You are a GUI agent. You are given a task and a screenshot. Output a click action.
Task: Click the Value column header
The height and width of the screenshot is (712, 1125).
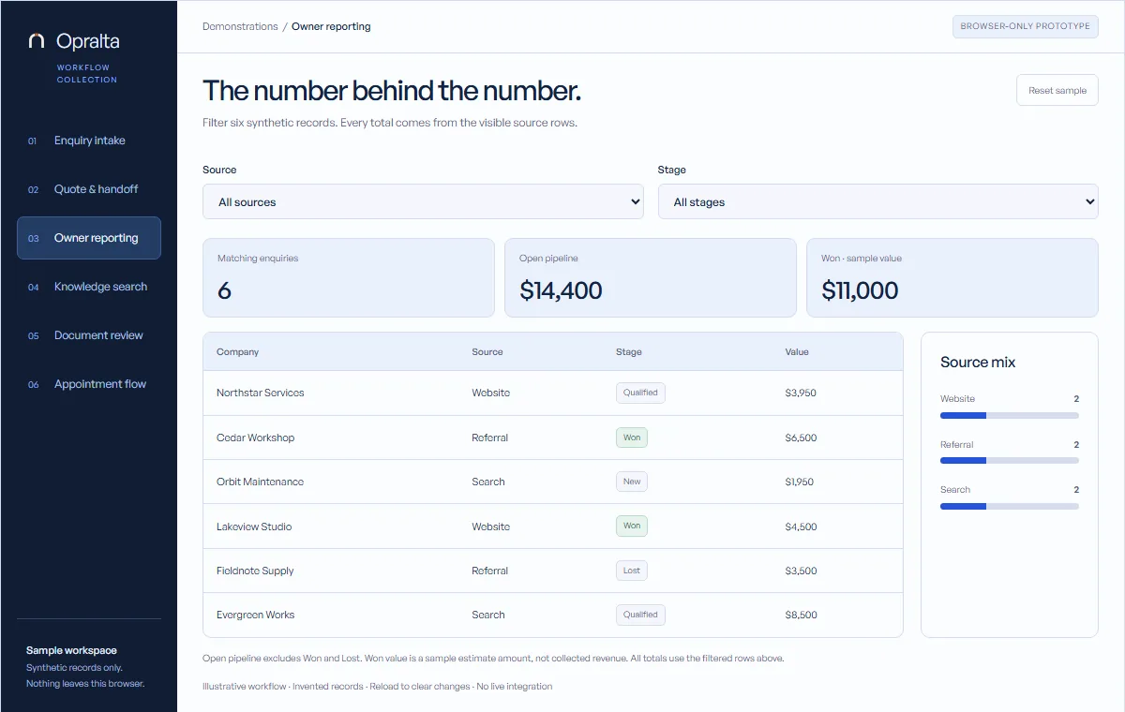click(797, 352)
